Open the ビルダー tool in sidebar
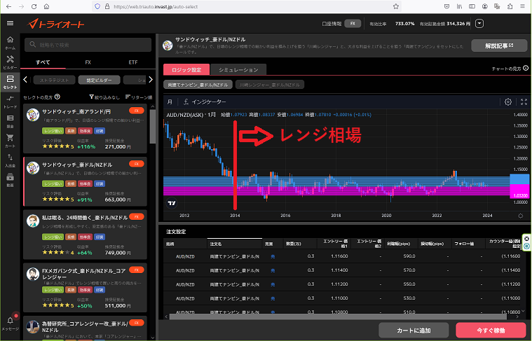 pos(11,62)
